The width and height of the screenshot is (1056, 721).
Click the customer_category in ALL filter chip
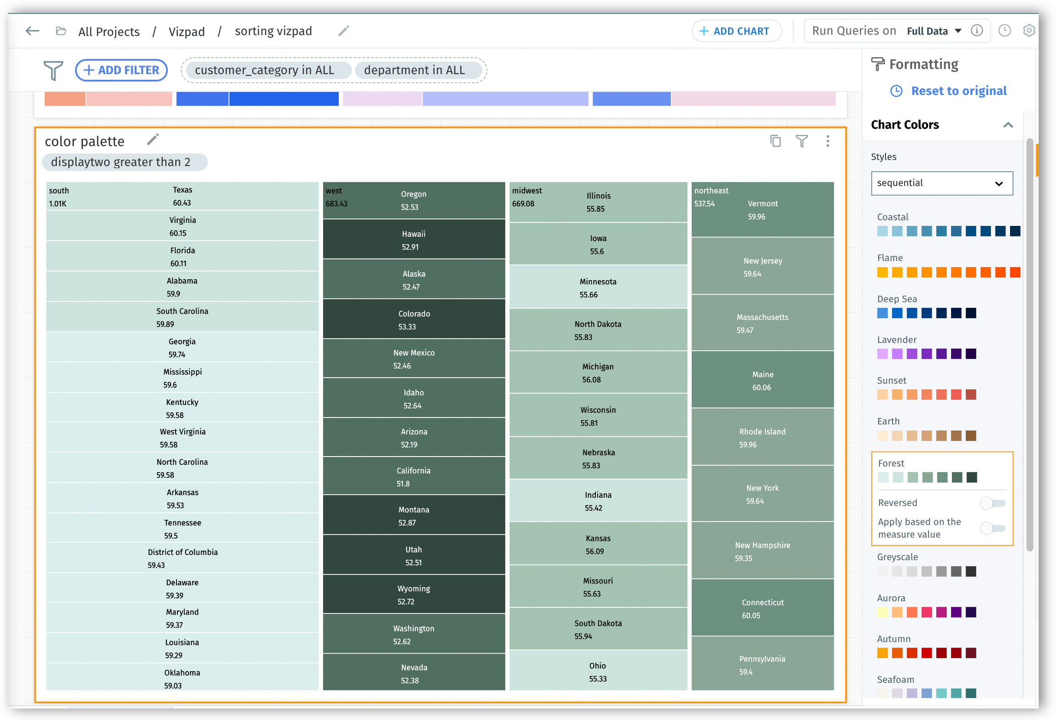pyautogui.click(x=264, y=70)
